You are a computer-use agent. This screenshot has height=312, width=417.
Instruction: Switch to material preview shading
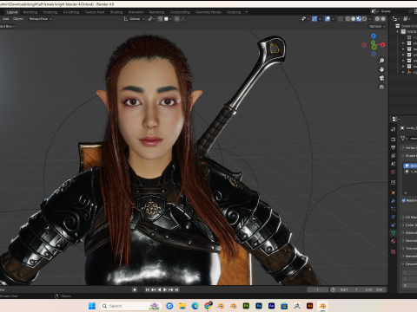click(359, 19)
